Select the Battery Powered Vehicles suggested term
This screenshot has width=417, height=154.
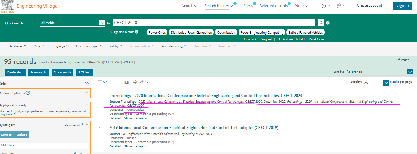tap(306, 32)
